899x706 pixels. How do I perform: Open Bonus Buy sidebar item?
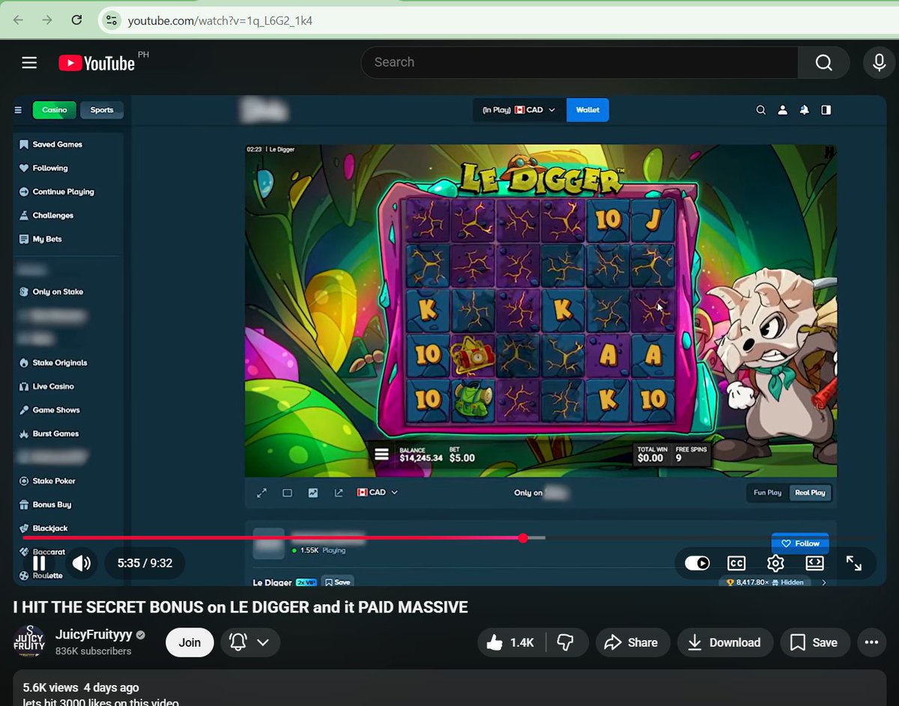(45, 505)
